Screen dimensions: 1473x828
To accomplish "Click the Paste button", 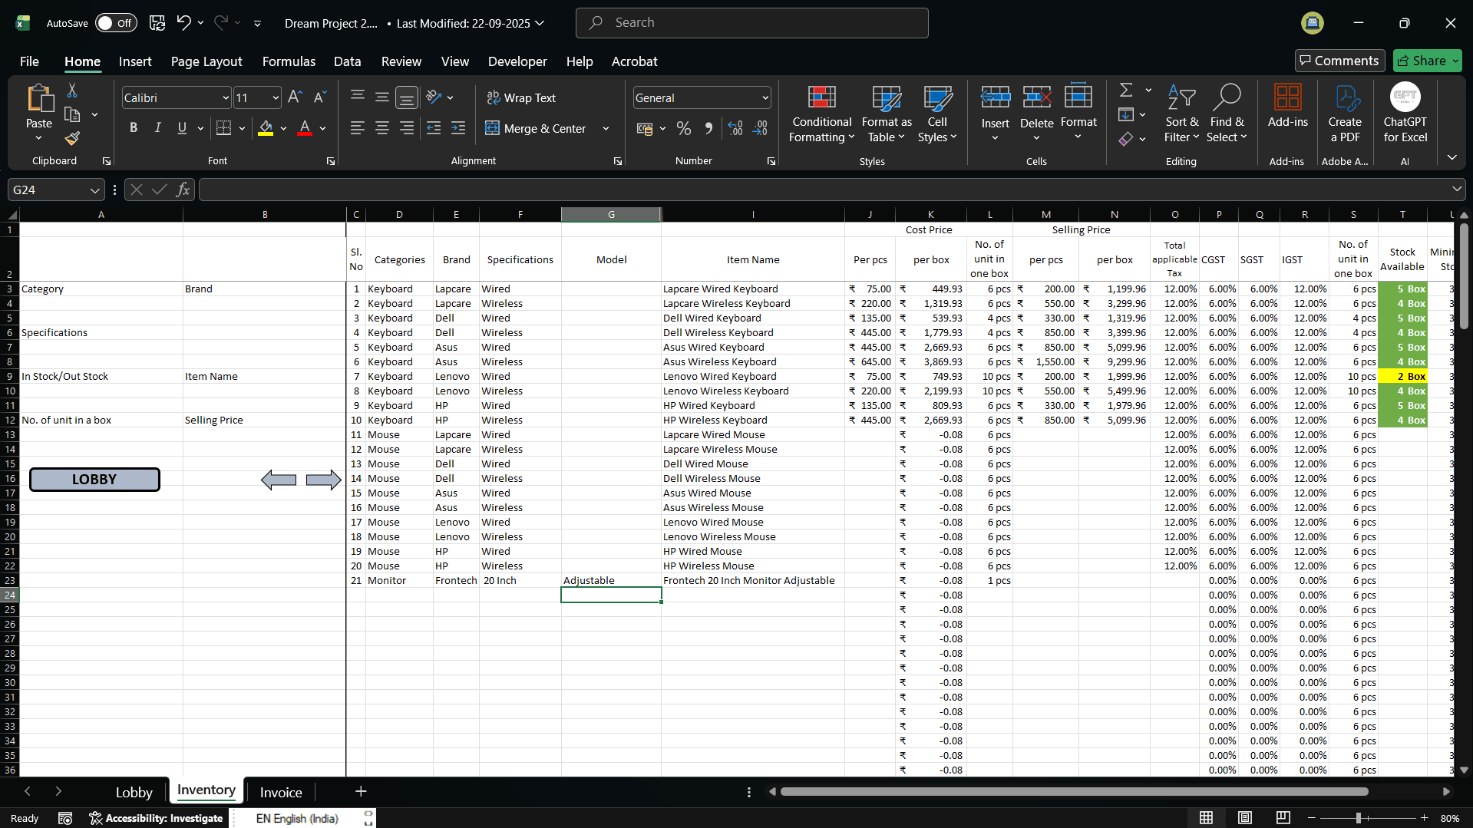I will (39, 113).
